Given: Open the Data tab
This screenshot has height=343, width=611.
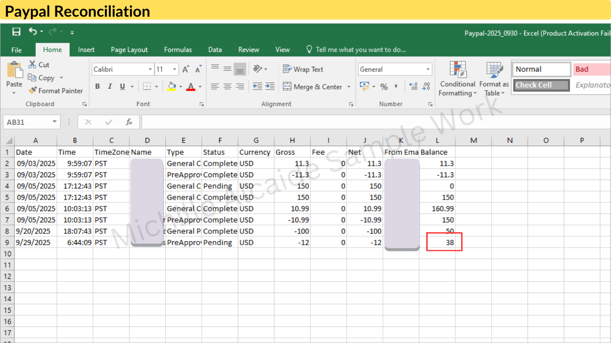Looking at the screenshot, I should point(215,50).
